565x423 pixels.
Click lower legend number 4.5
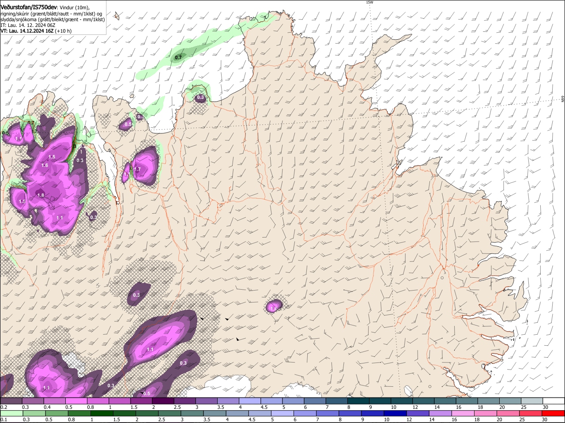(252, 419)
